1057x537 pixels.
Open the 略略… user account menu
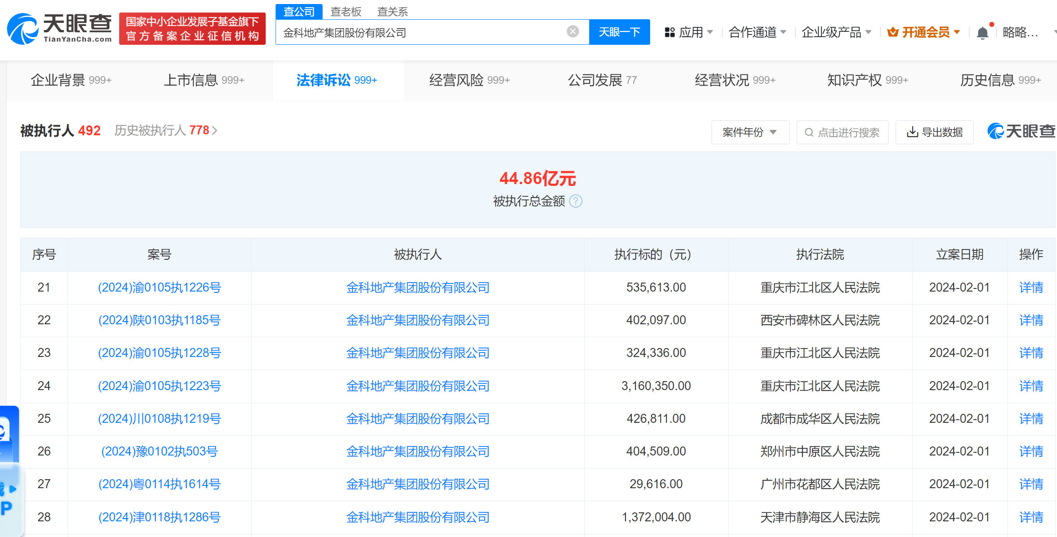point(1020,32)
